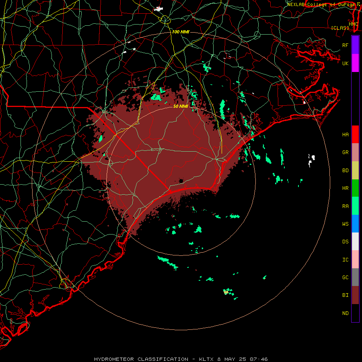This screenshot has height=362, width=362.
Task: Click the UK legend label
Action: point(345,63)
